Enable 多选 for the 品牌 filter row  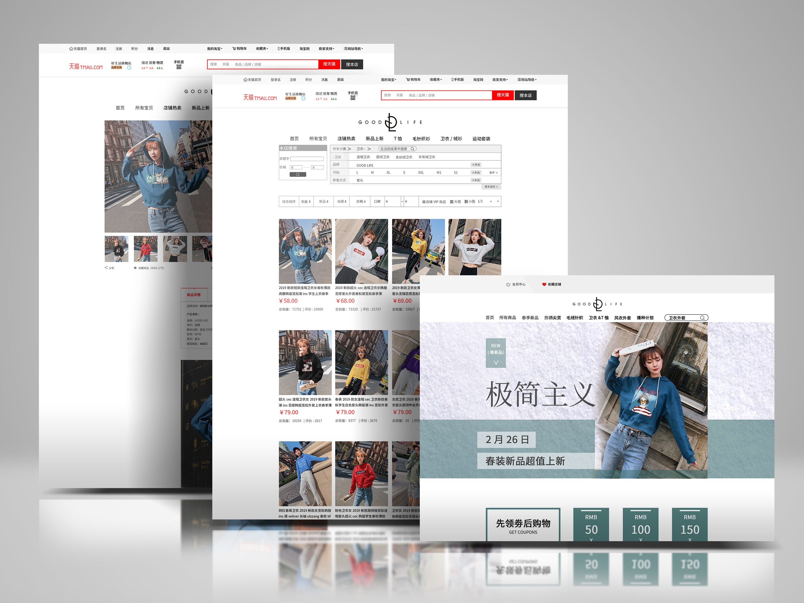[476, 165]
